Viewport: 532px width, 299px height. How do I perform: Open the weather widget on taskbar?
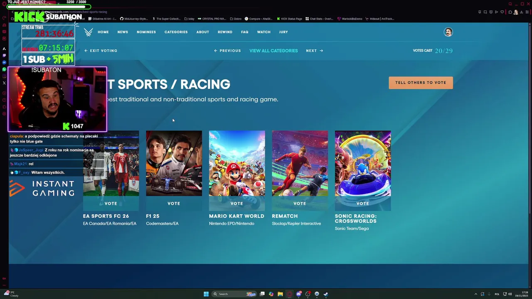click(x=11, y=294)
